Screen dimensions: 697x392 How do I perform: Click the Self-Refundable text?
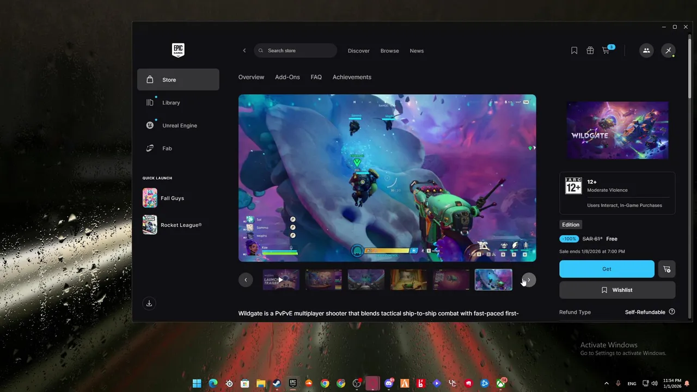(x=645, y=312)
